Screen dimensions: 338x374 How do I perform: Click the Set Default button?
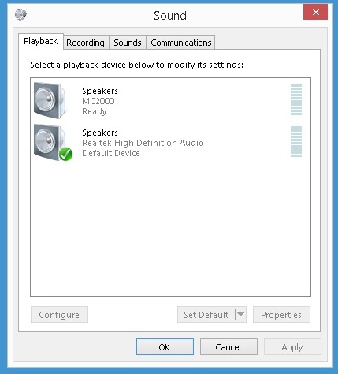point(206,314)
